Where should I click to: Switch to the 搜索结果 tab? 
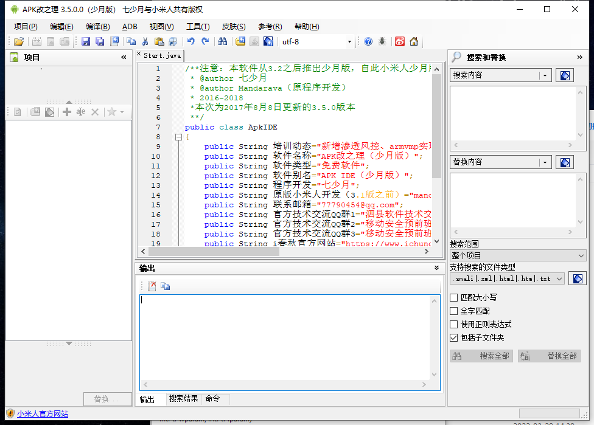183,399
